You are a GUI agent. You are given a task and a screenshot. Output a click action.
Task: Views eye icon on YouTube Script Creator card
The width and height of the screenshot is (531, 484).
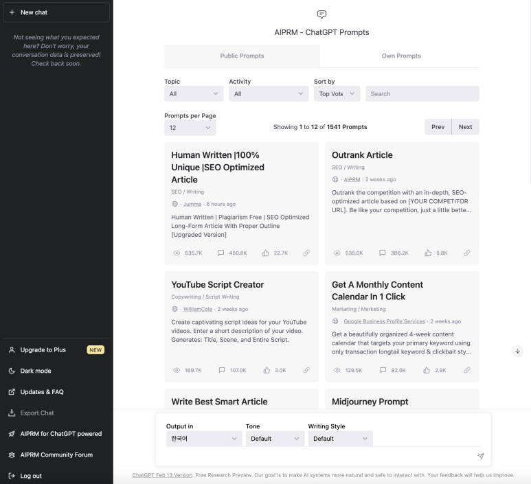177,370
